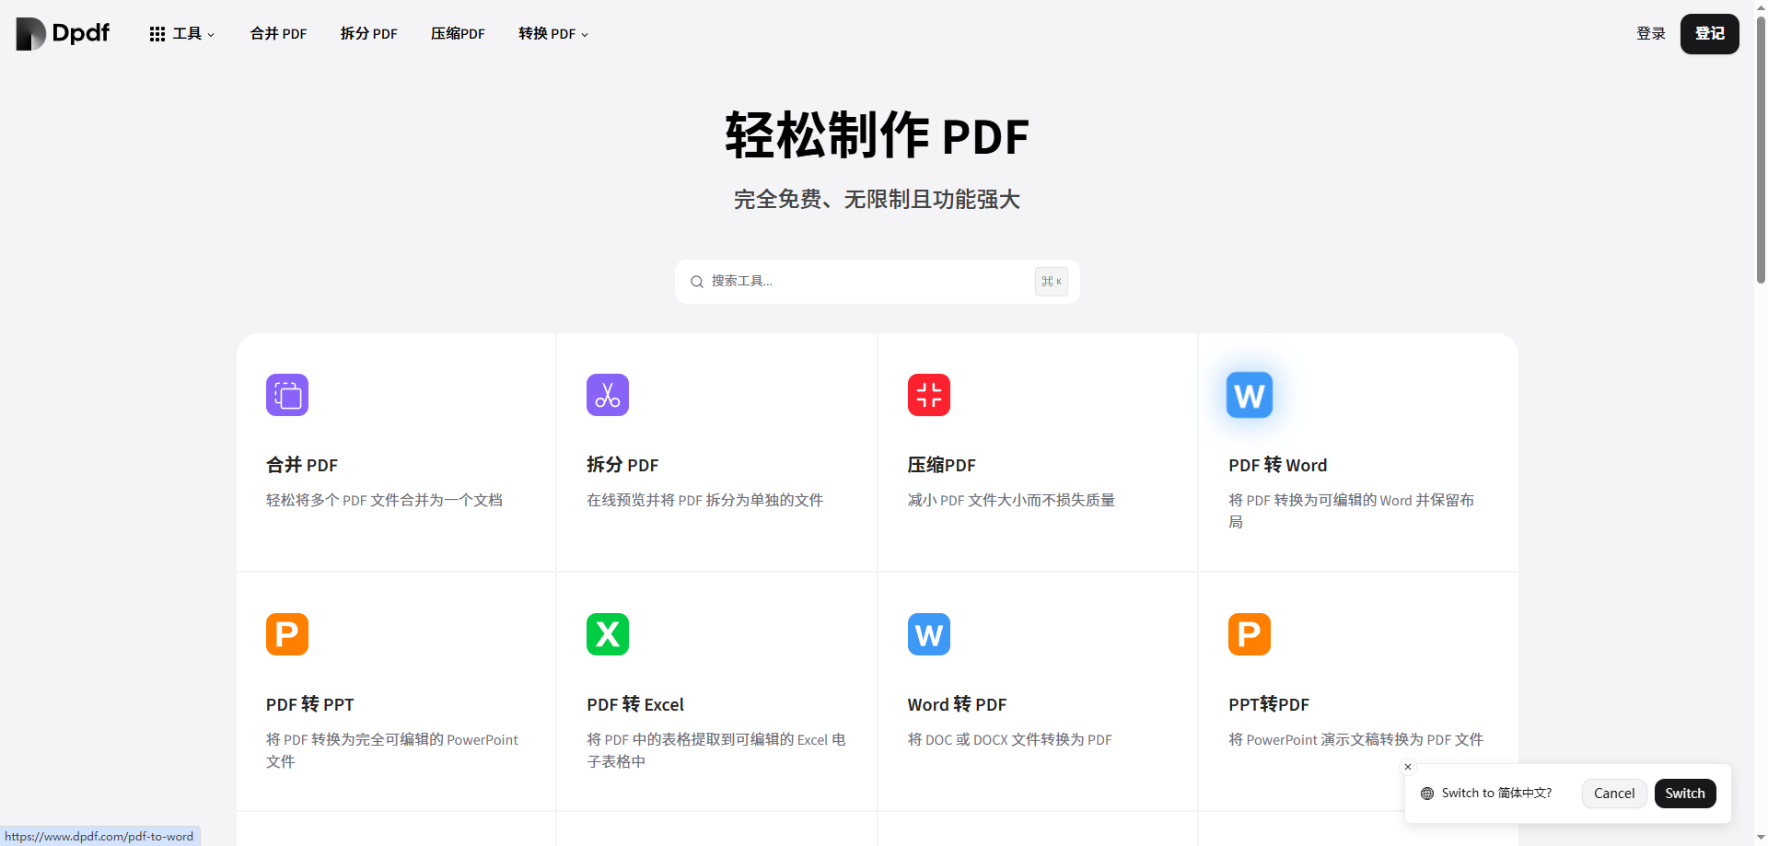Open 拆分 PDF in the top navigation
The height and width of the screenshot is (846, 1768).
click(x=368, y=34)
